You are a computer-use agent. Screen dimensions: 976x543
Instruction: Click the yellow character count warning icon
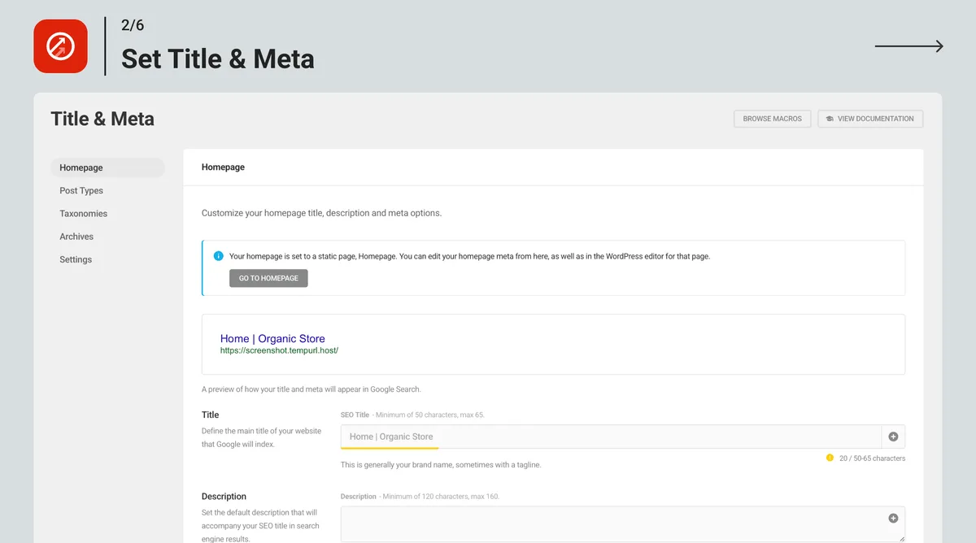point(830,458)
